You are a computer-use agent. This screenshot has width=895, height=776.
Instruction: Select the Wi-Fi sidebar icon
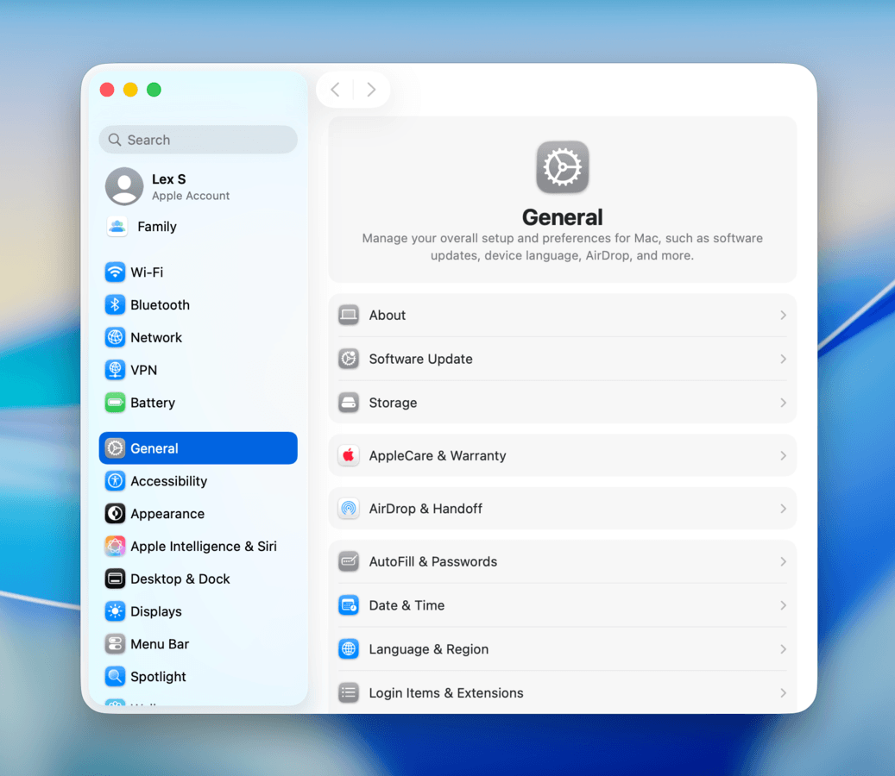113,272
